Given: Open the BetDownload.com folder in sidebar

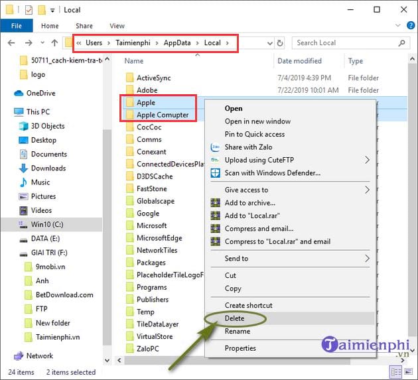Looking at the screenshot, I should coord(64,295).
